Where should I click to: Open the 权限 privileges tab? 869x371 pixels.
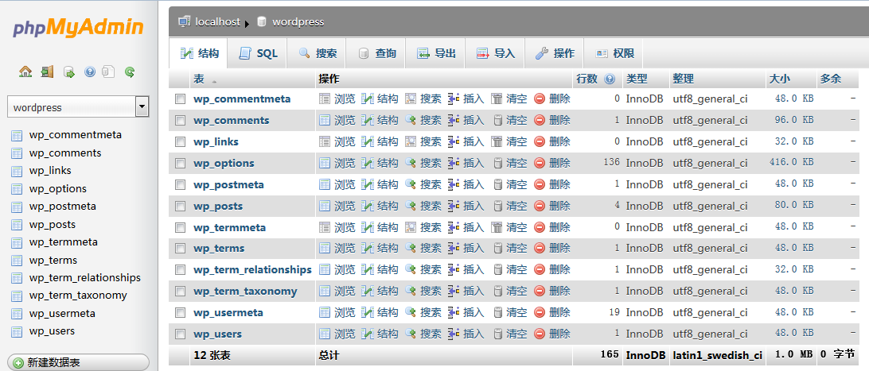pyautogui.click(x=614, y=54)
